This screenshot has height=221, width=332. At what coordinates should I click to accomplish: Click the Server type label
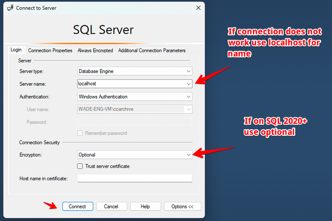[32, 72]
